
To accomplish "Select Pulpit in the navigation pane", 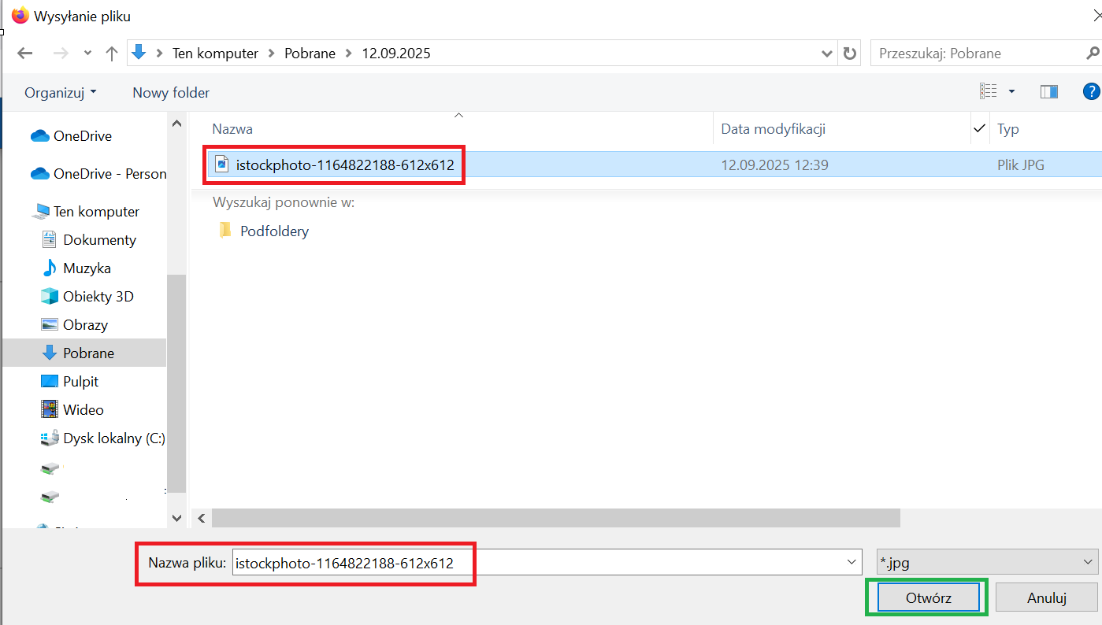I will click(80, 382).
